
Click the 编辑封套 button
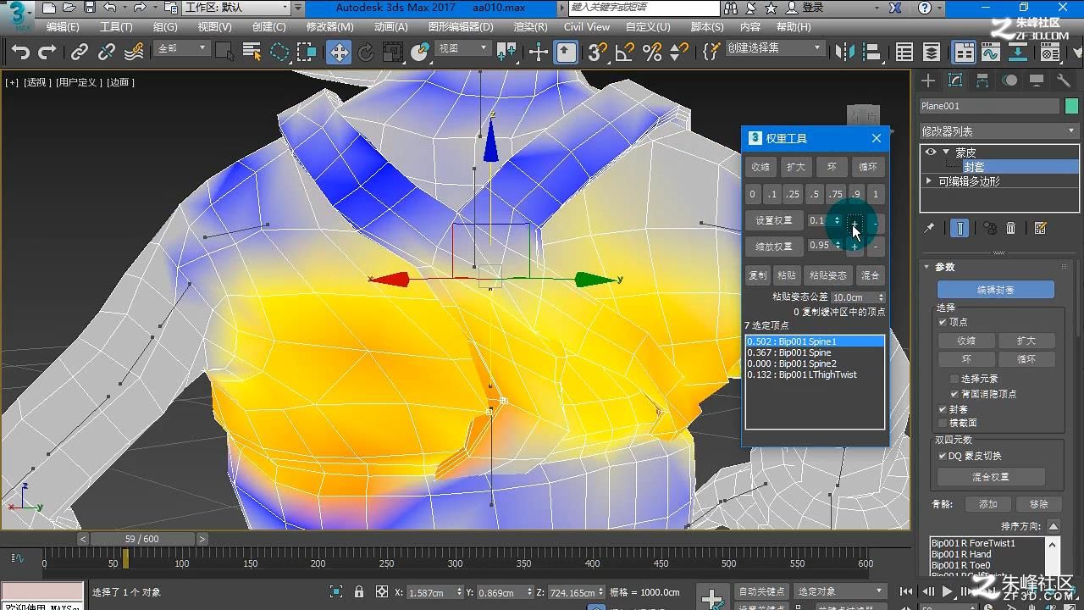pyautogui.click(x=995, y=290)
